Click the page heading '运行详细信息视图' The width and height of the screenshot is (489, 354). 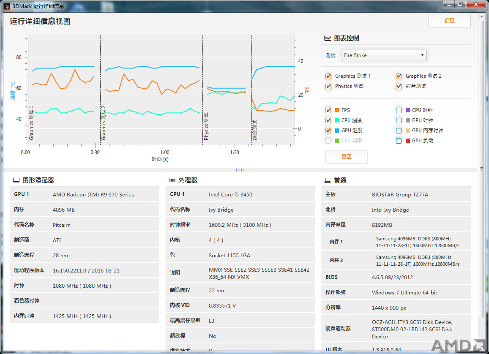click(40, 21)
